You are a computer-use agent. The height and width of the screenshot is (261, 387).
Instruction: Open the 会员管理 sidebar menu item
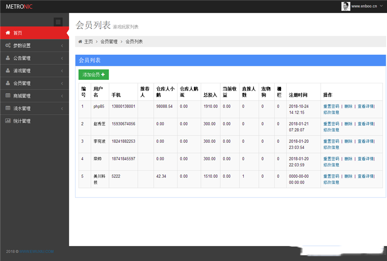[x=34, y=83]
